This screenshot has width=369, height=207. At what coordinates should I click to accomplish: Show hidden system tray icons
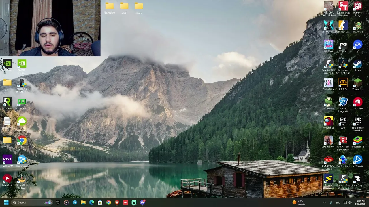point(324,202)
